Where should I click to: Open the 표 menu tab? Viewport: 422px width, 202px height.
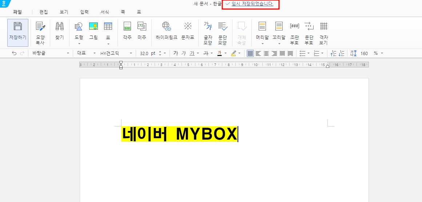139,12
